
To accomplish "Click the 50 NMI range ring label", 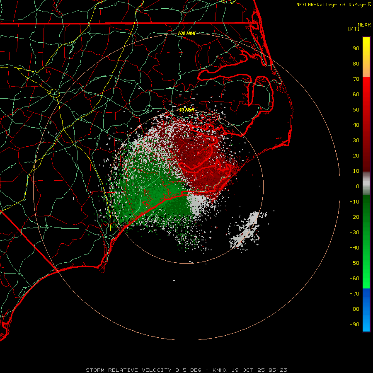I will click(x=186, y=110).
